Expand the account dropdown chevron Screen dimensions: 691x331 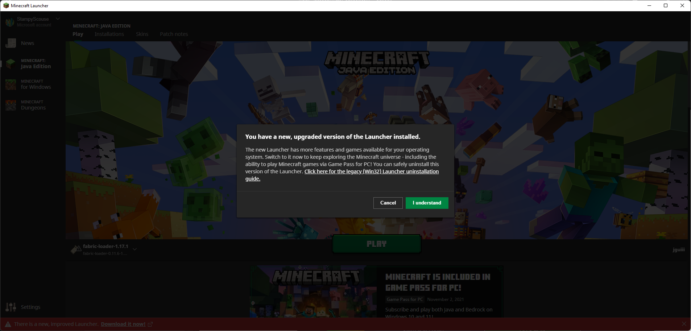point(58,19)
